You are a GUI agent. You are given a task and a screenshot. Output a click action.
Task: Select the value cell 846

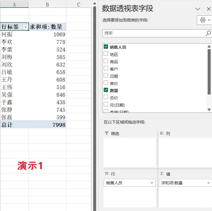coord(47,94)
